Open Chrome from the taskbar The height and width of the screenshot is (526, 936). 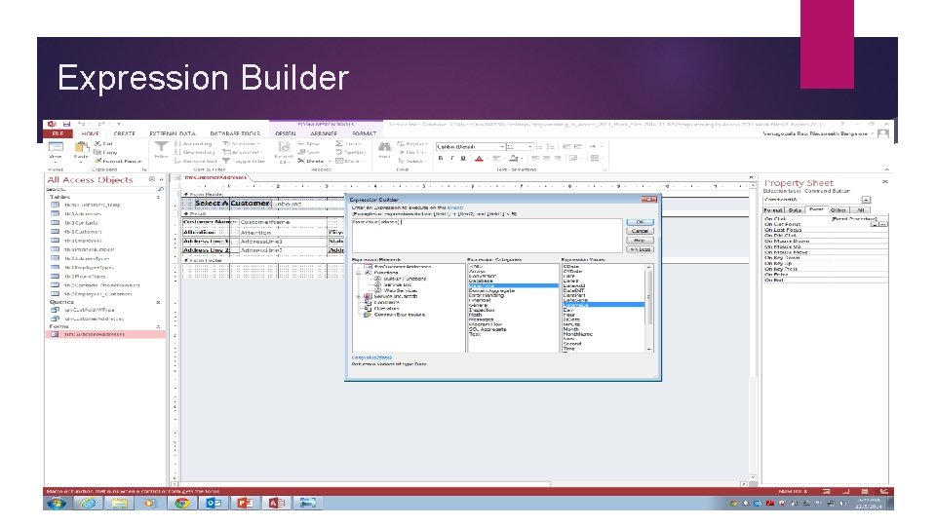pyautogui.click(x=182, y=503)
